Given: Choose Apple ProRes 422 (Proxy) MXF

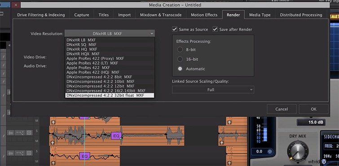Looking at the screenshot, I should [x=110, y=58].
